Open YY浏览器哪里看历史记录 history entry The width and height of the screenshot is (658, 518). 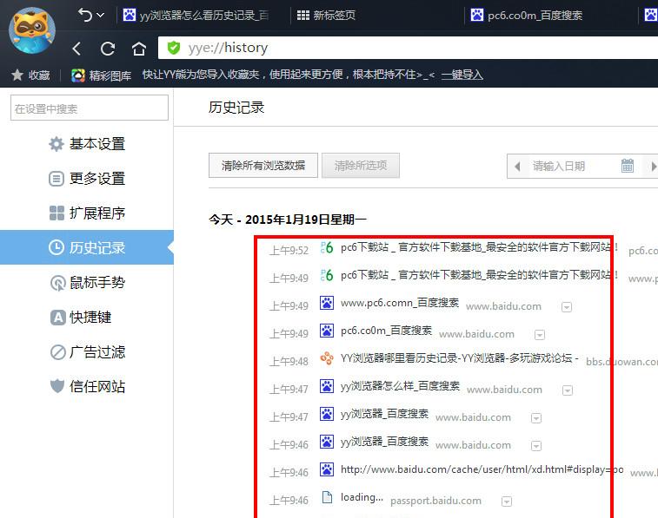pyautogui.click(x=460, y=358)
